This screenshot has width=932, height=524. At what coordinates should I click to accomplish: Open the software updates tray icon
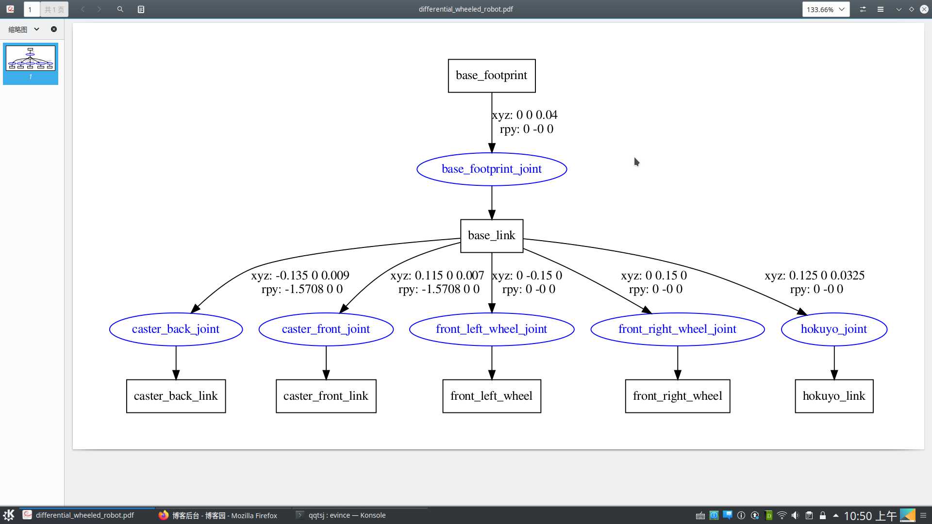[x=755, y=515]
